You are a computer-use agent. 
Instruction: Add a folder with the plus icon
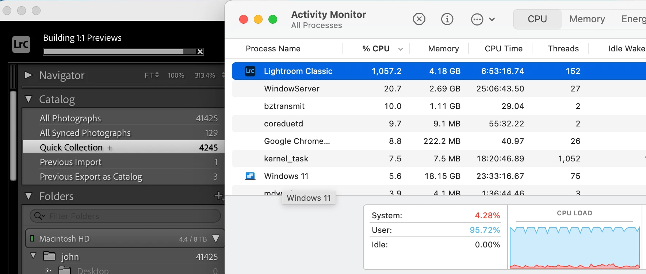[218, 196]
